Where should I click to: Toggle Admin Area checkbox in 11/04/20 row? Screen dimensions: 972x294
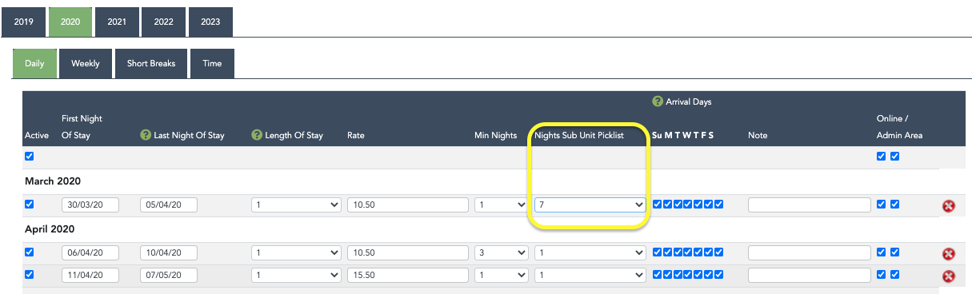tap(894, 275)
